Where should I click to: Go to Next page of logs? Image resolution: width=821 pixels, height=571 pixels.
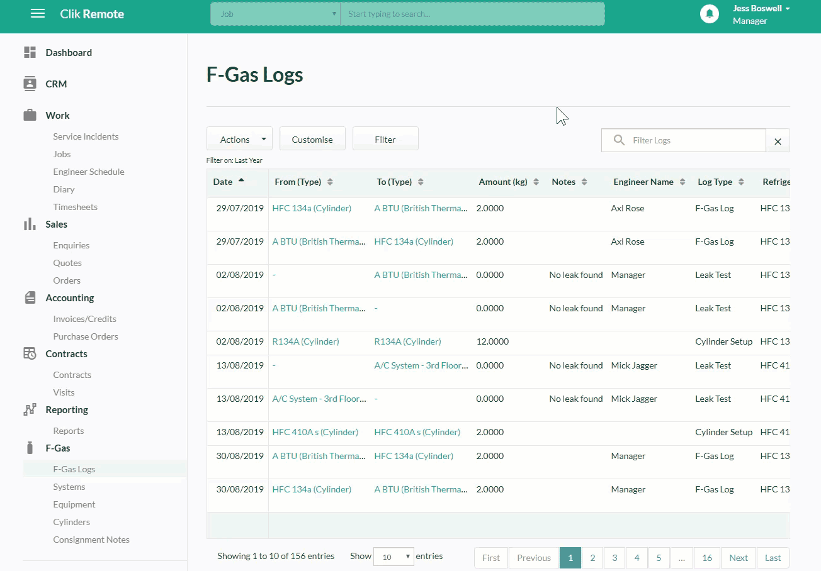739,558
